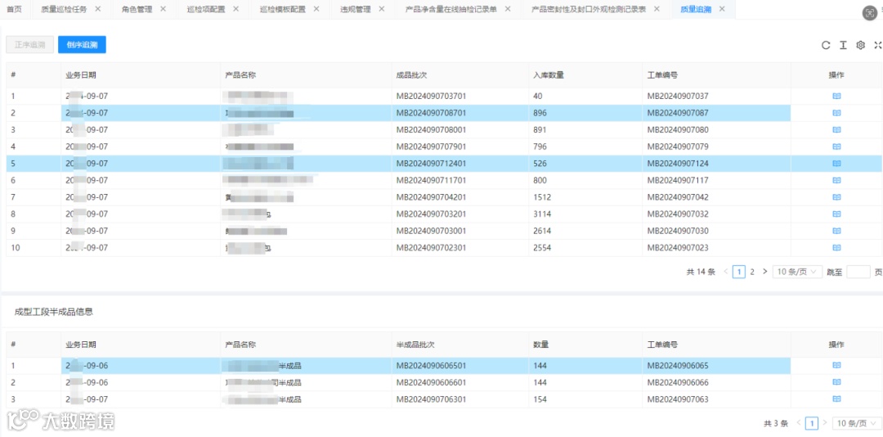Close the 质量追溯 tab

(x=722, y=9)
